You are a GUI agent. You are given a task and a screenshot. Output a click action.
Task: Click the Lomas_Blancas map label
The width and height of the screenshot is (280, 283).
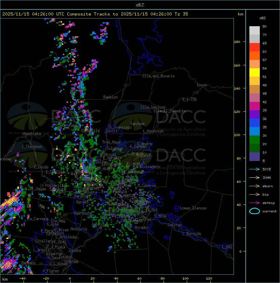tap(193, 208)
